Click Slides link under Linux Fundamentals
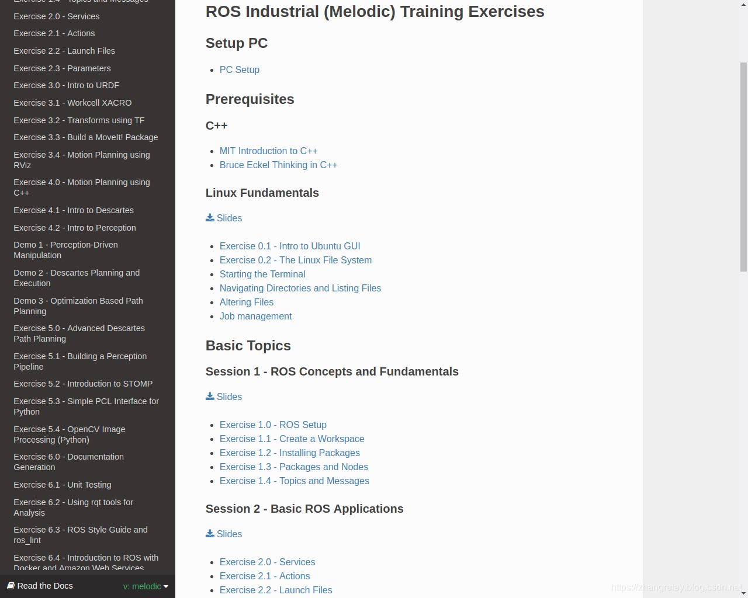 (229, 218)
